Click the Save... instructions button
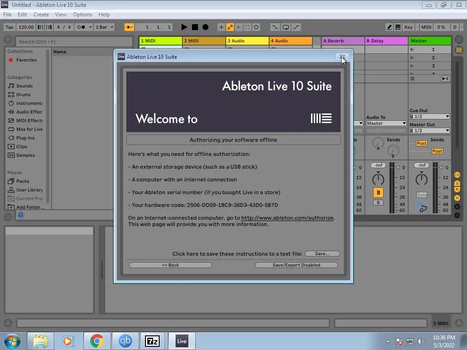Screen dimensions: 467x350 point(322,253)
